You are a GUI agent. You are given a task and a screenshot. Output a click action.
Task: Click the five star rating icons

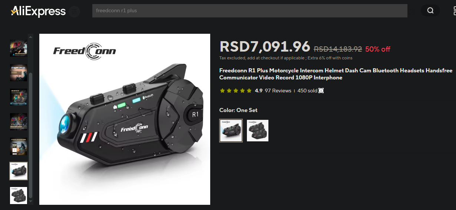pyautogui.click(x=236, y=91)
